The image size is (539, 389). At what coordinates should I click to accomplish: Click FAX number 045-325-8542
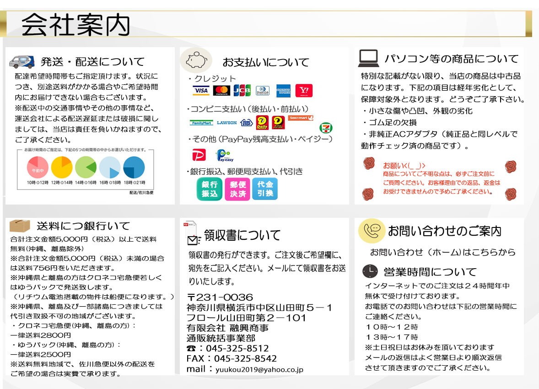[x=245, y=359]
